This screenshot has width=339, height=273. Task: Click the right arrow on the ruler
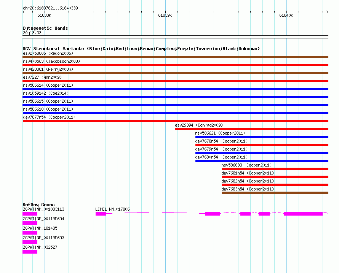coord(327,12)
